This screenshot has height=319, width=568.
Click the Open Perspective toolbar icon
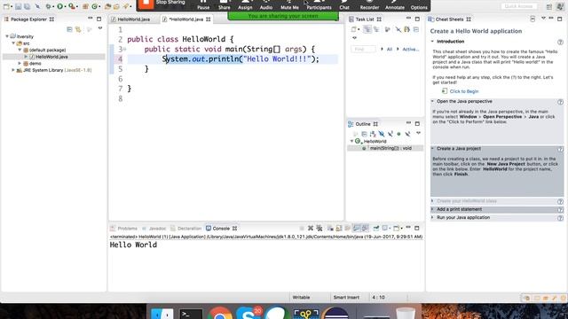[x=549, y=6]
